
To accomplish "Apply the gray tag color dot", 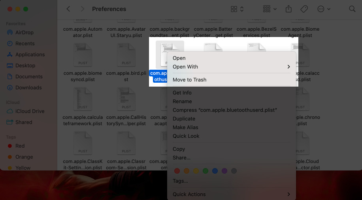I will click(x=234, y=171).
